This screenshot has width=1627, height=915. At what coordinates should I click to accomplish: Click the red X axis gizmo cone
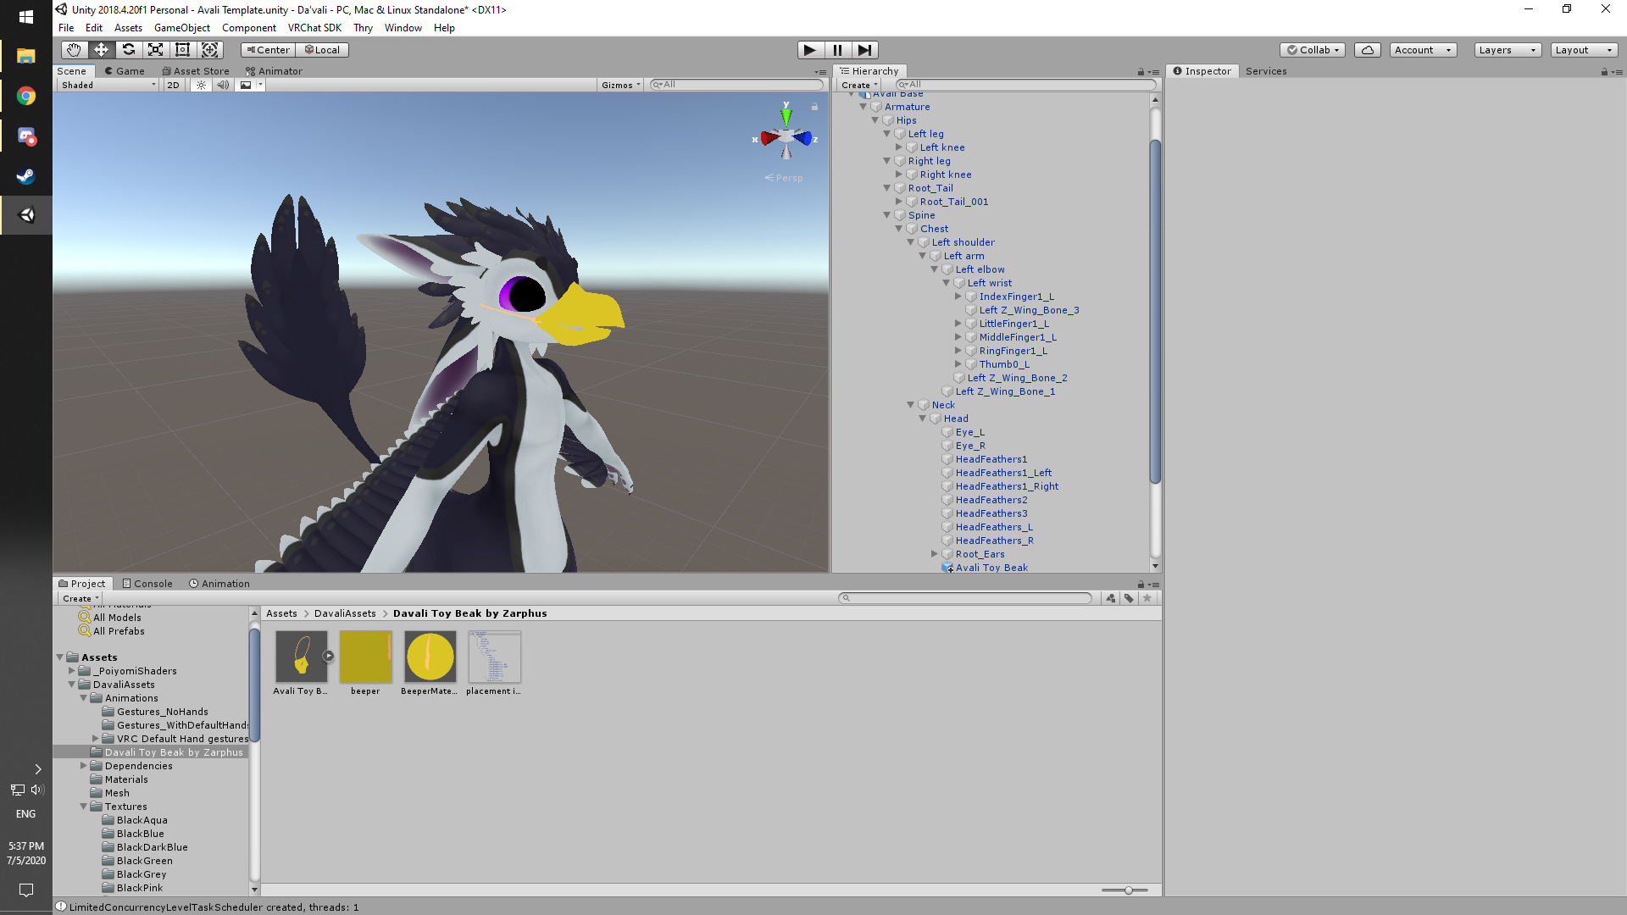[x=769, y=137]
